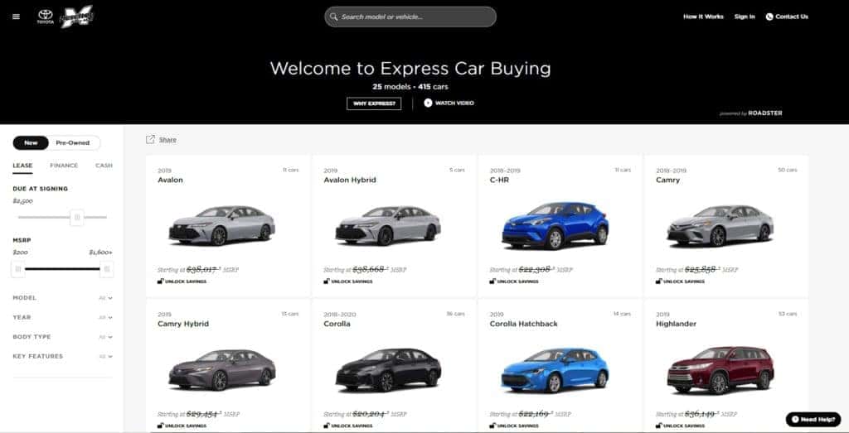Click the Toyota logo
The image size is (849, 433).
tap(46, 17)
